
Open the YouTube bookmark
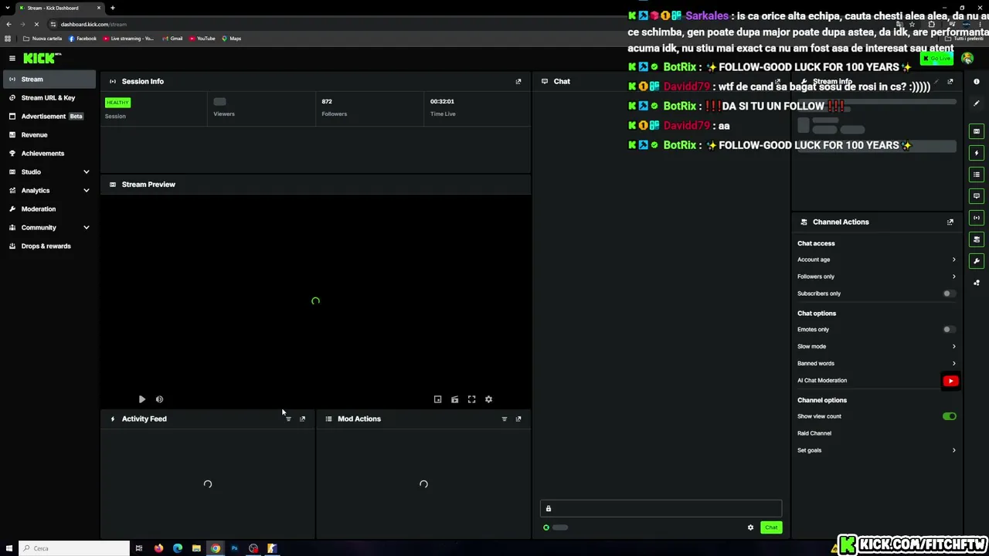click(x=202, y=39)
